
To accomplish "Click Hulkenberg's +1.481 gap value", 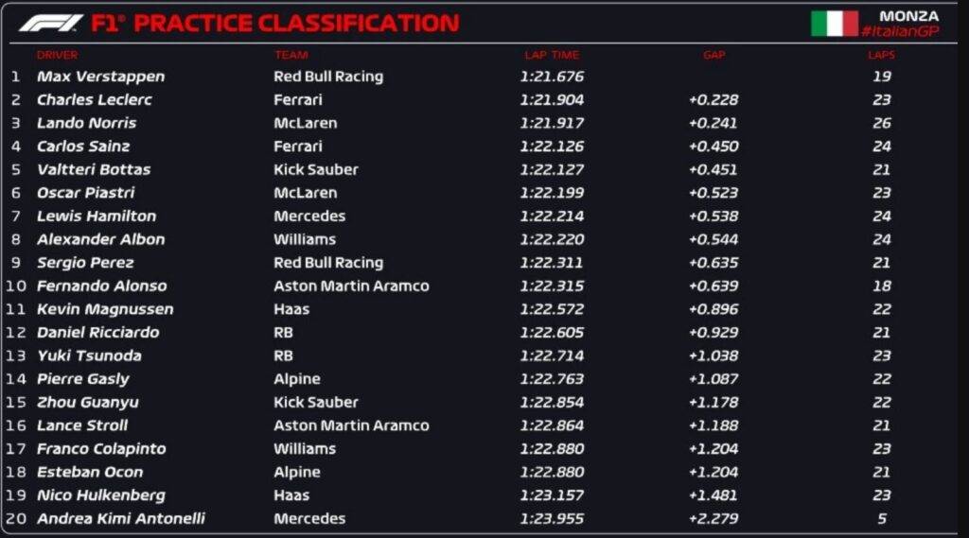I will (714, 495).
